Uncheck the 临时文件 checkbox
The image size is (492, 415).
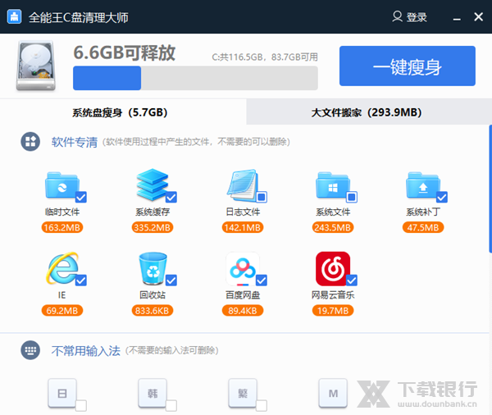81,197
